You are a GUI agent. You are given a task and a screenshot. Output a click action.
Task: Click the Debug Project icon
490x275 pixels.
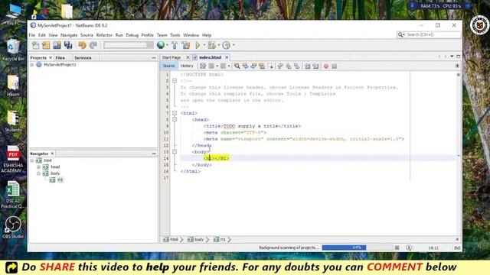coord(211,46)
